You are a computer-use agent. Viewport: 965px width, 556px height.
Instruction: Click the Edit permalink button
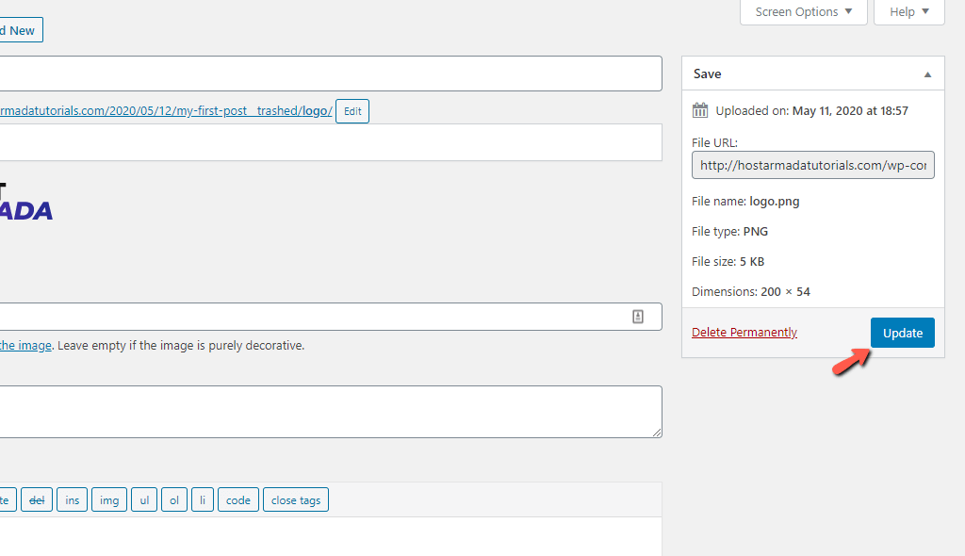352,111
